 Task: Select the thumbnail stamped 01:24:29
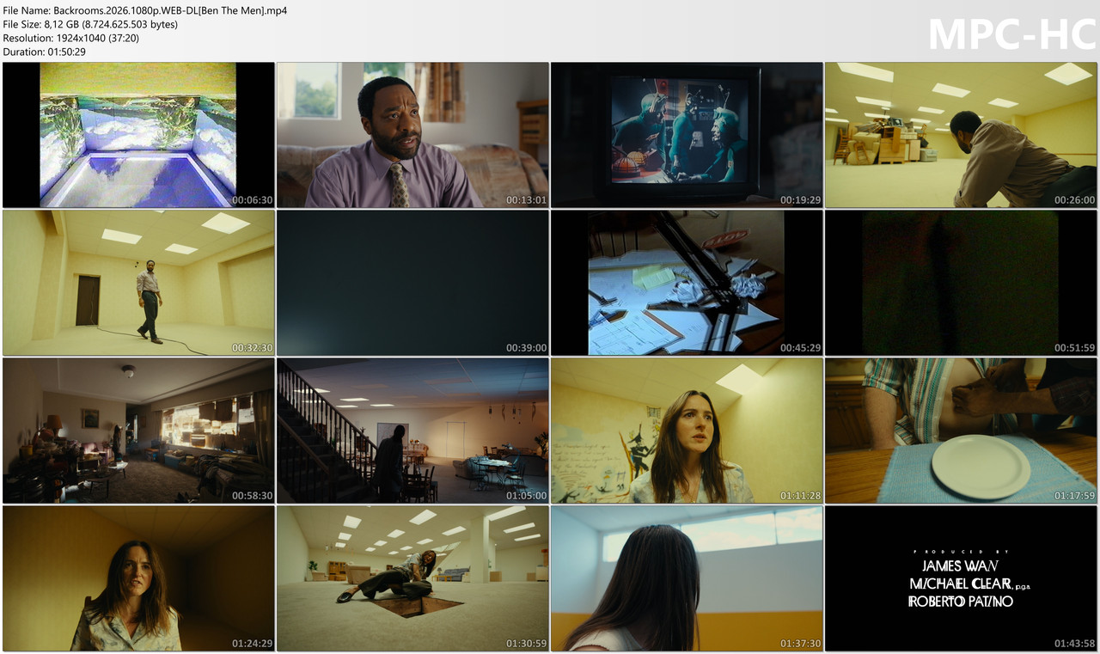point(138,578)
